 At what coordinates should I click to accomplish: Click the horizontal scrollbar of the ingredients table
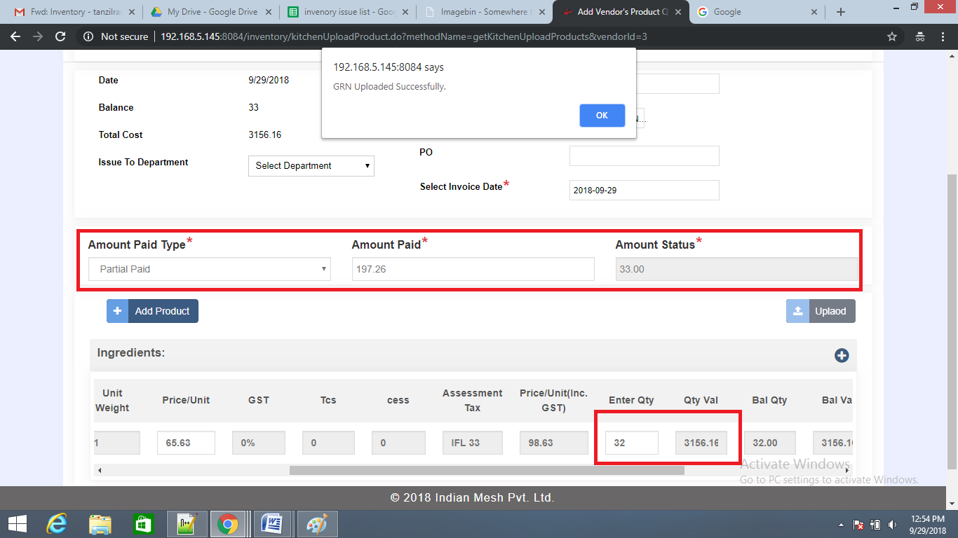[x=487, y=470]
